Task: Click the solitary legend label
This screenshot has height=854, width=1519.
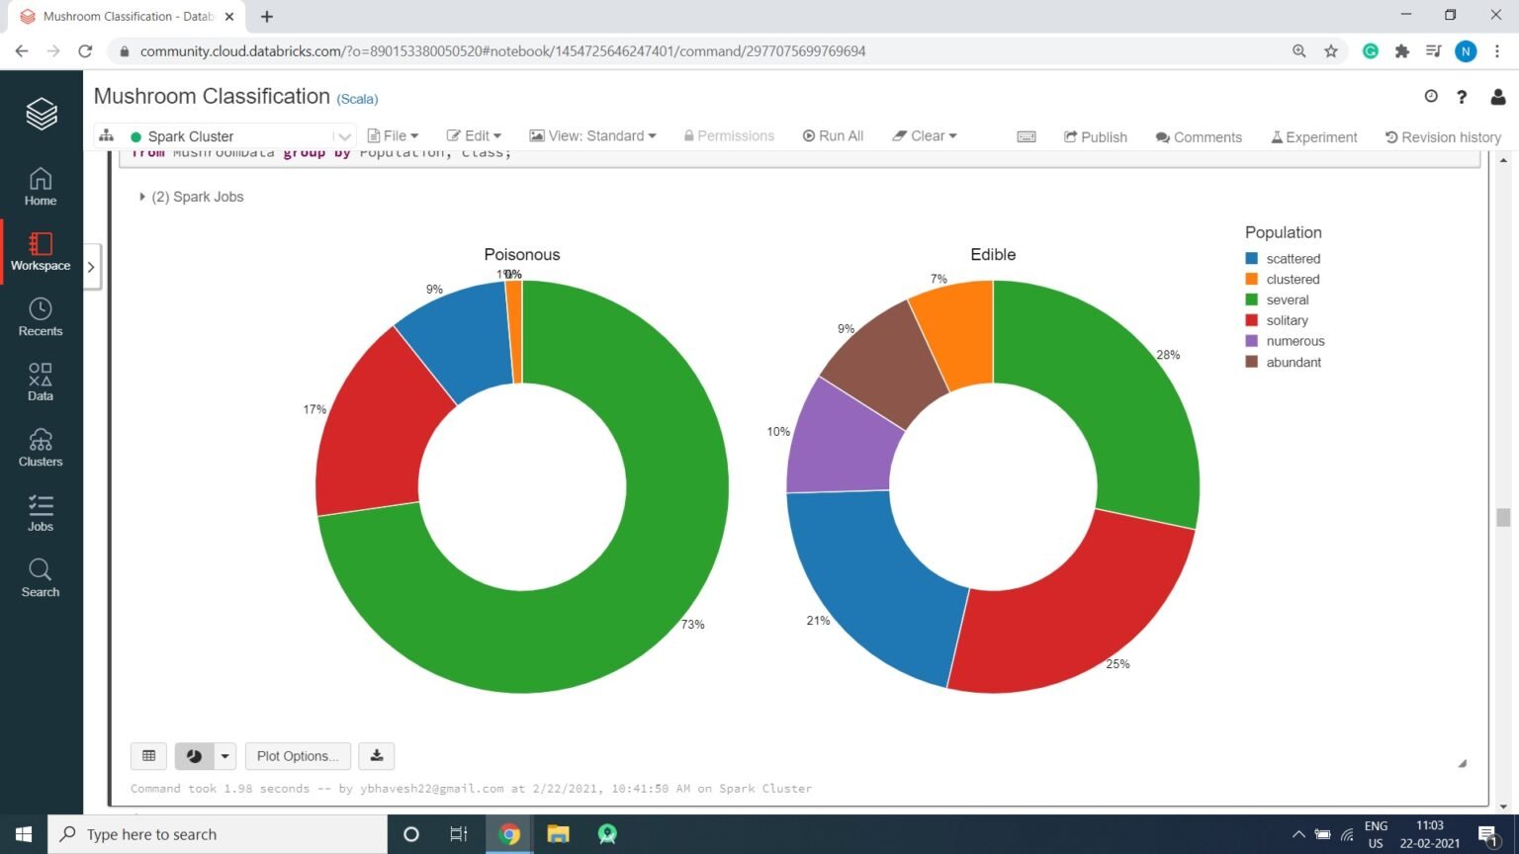Action: [x=1287, y=320]
